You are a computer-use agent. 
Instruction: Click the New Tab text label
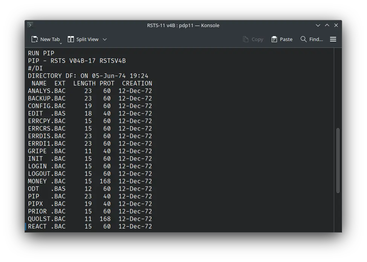[49, 39]
